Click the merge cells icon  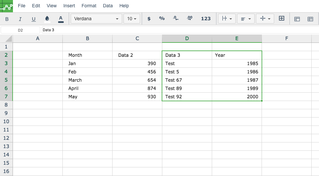(x=281, y=19)
